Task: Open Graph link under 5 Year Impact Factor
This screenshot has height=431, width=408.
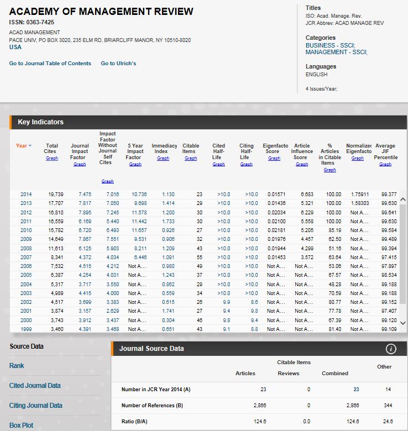Action: click(135, 164)
